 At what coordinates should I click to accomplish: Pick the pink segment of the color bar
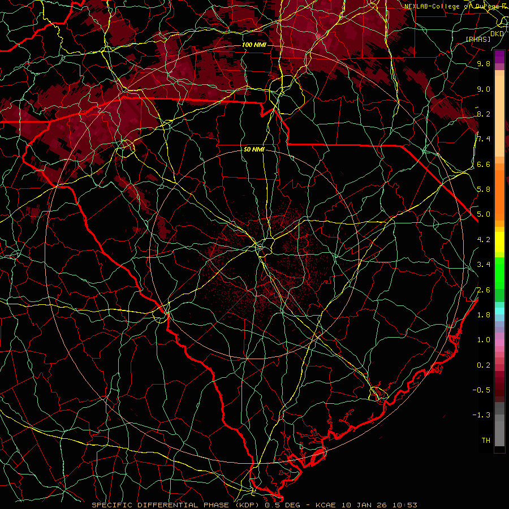[x=499, y=343]
